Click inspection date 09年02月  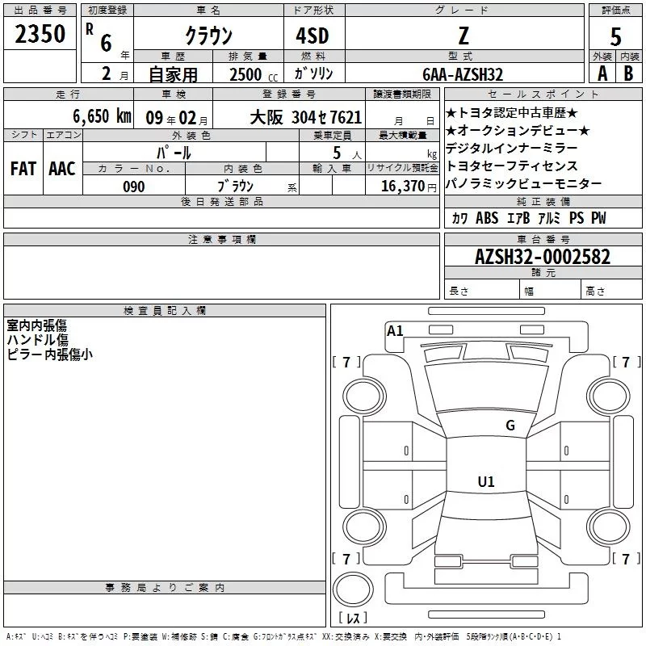point(177,118)
